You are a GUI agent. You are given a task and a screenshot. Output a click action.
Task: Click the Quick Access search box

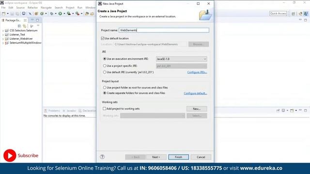[278, 14]
